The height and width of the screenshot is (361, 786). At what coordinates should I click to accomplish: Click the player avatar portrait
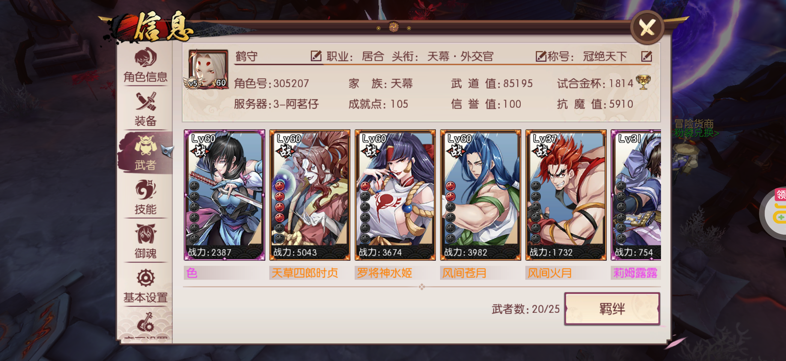coord(208,70)
